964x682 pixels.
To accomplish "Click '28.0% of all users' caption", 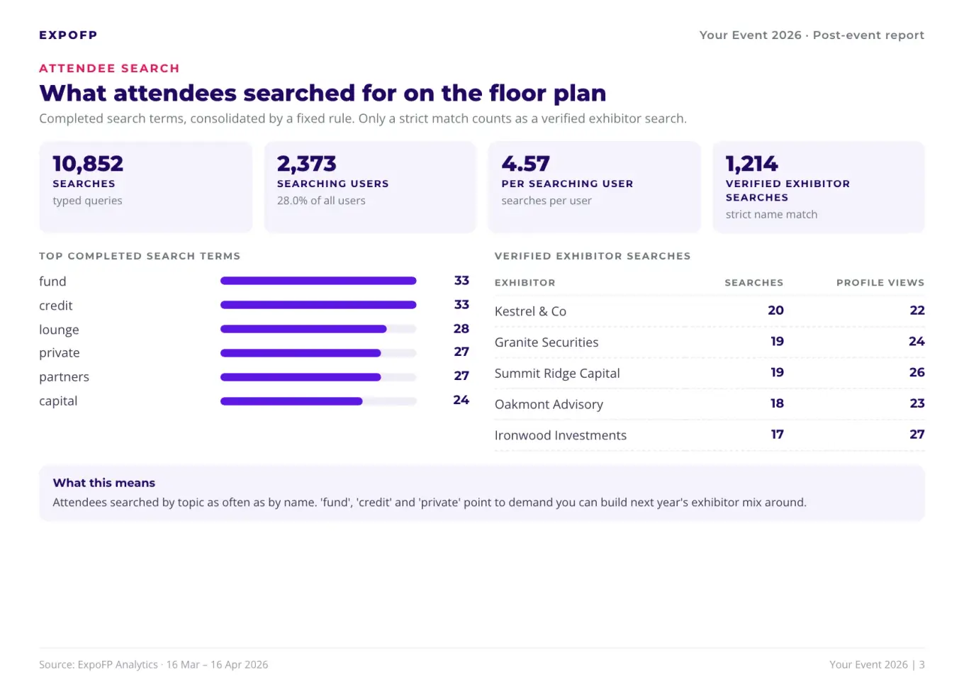I will [x=321, y=201].
